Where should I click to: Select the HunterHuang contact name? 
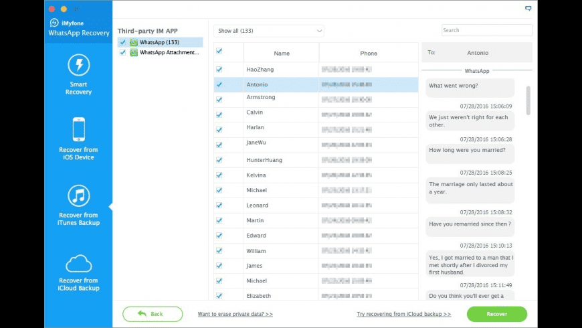pos(264,160)
